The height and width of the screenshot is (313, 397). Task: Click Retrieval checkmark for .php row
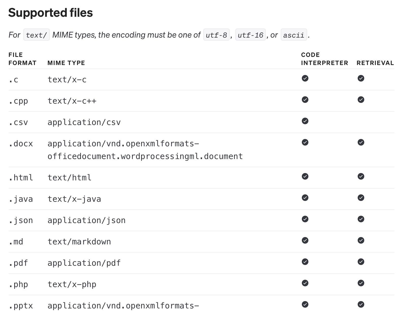click(361, 283)
